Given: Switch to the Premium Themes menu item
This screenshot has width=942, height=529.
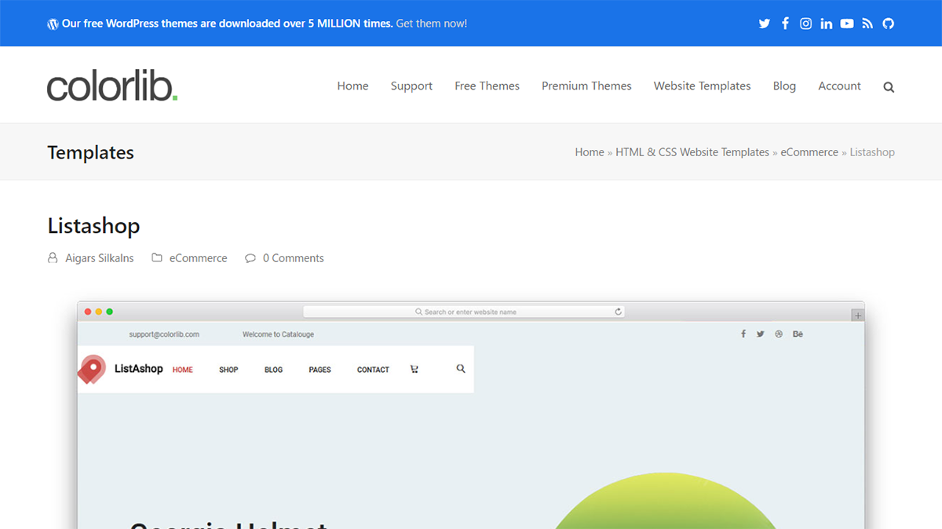Looking at the screenshot, I should (586, 86).
